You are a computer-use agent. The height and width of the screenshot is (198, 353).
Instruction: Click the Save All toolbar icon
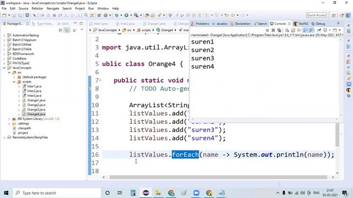pos(20,15)
